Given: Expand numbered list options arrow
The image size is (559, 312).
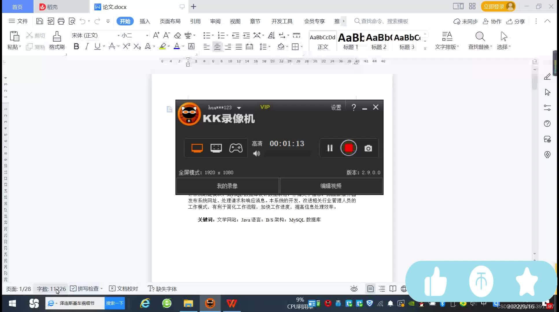Looking at the screenshot, I should click(227, 35).
